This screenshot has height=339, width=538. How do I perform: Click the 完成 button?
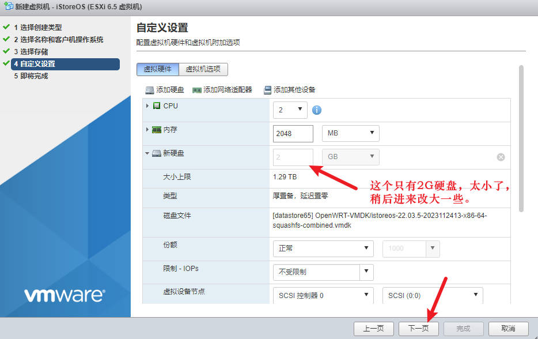(464, 329)
